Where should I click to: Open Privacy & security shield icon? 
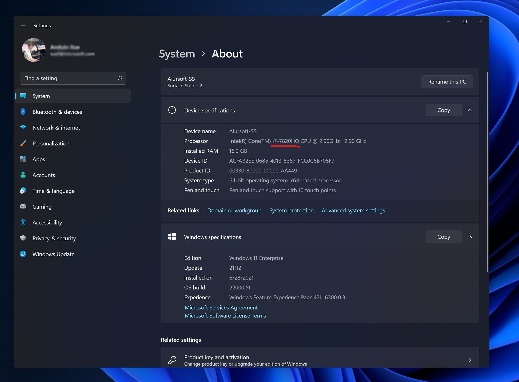[23, 238]
